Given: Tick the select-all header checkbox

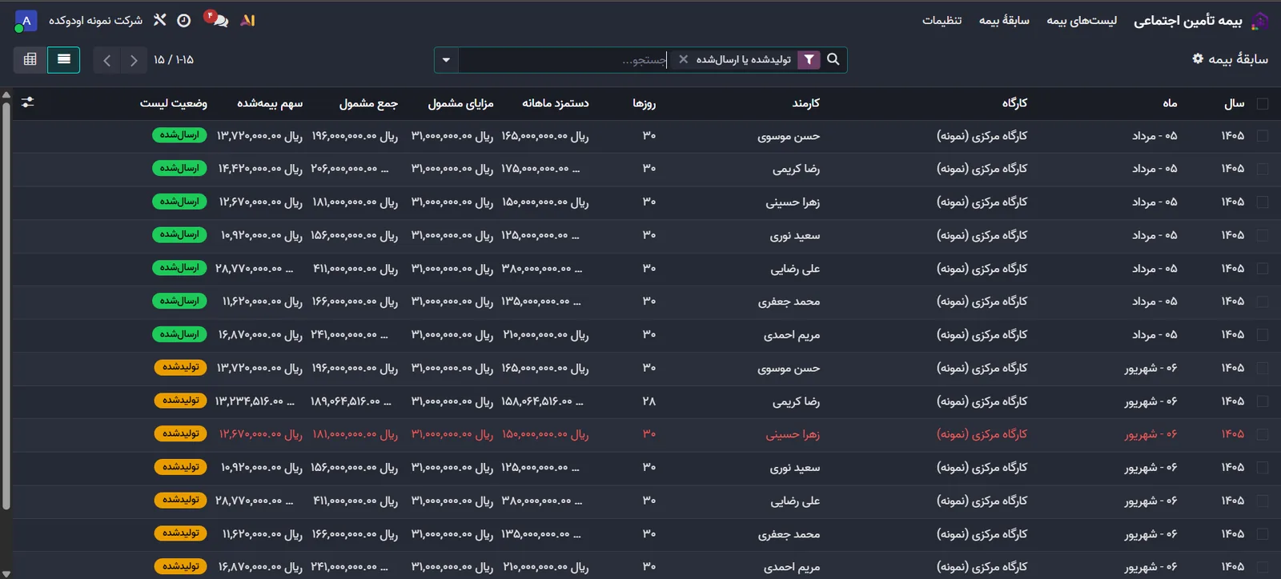Looking at the screenshot, I should point(1263,103).
